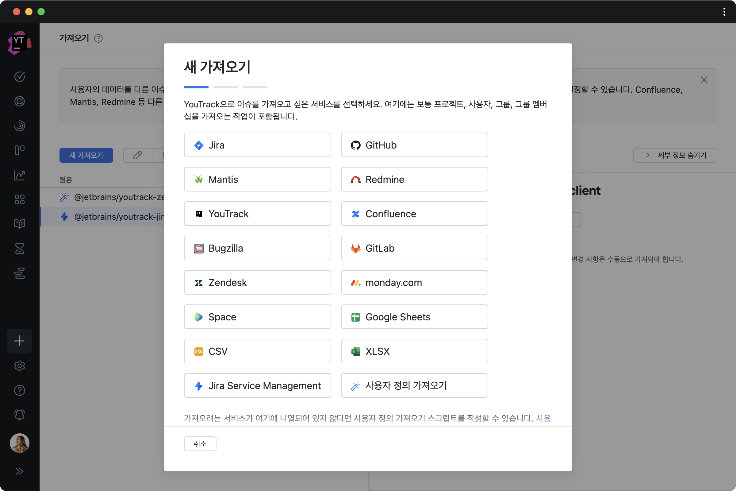Image resolution: width=736 pixels, height=491 pixels.
Task: Click the 새 가져오기 button
Action: [x=86, y=155]
